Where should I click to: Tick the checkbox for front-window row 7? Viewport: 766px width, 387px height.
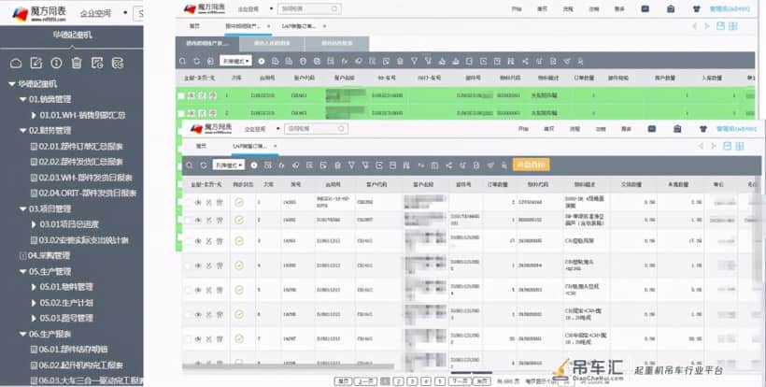(188, 339)
